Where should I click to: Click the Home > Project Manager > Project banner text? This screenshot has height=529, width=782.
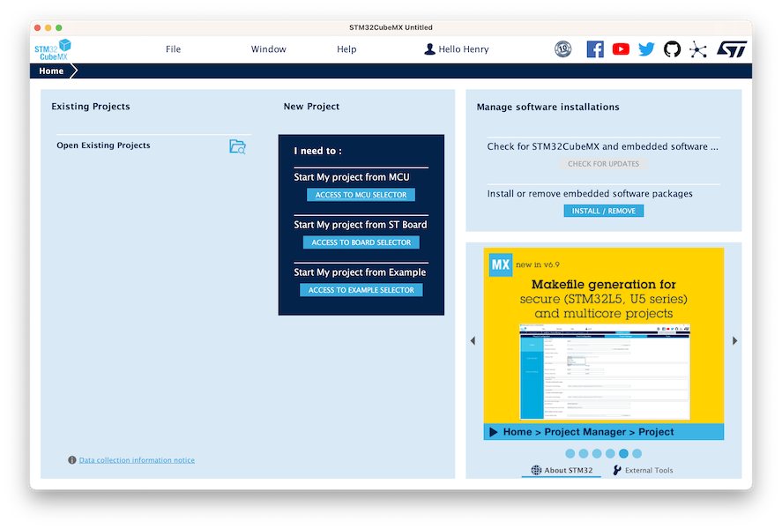[589, 432]
